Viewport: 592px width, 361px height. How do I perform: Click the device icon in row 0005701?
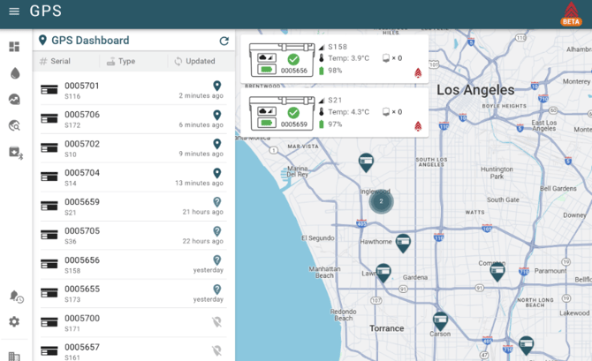coord(49,90)
